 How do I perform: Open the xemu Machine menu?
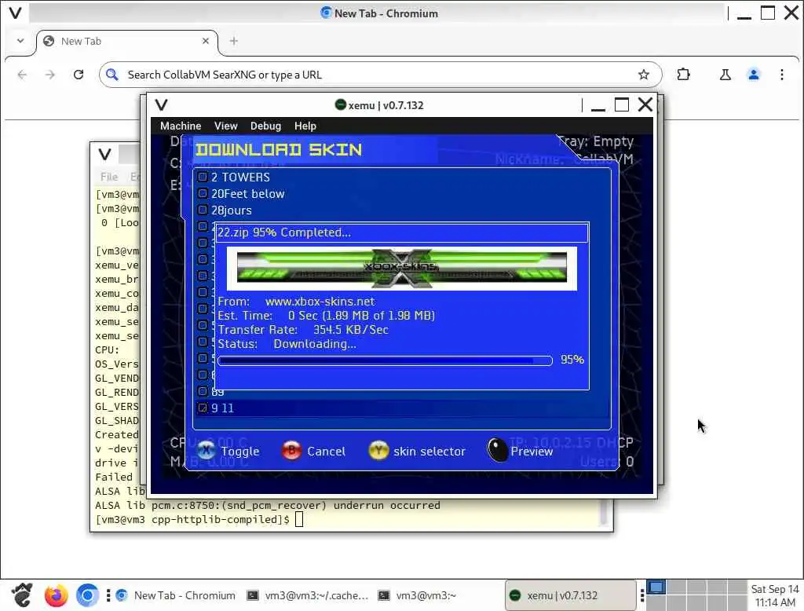coord(181,126)
